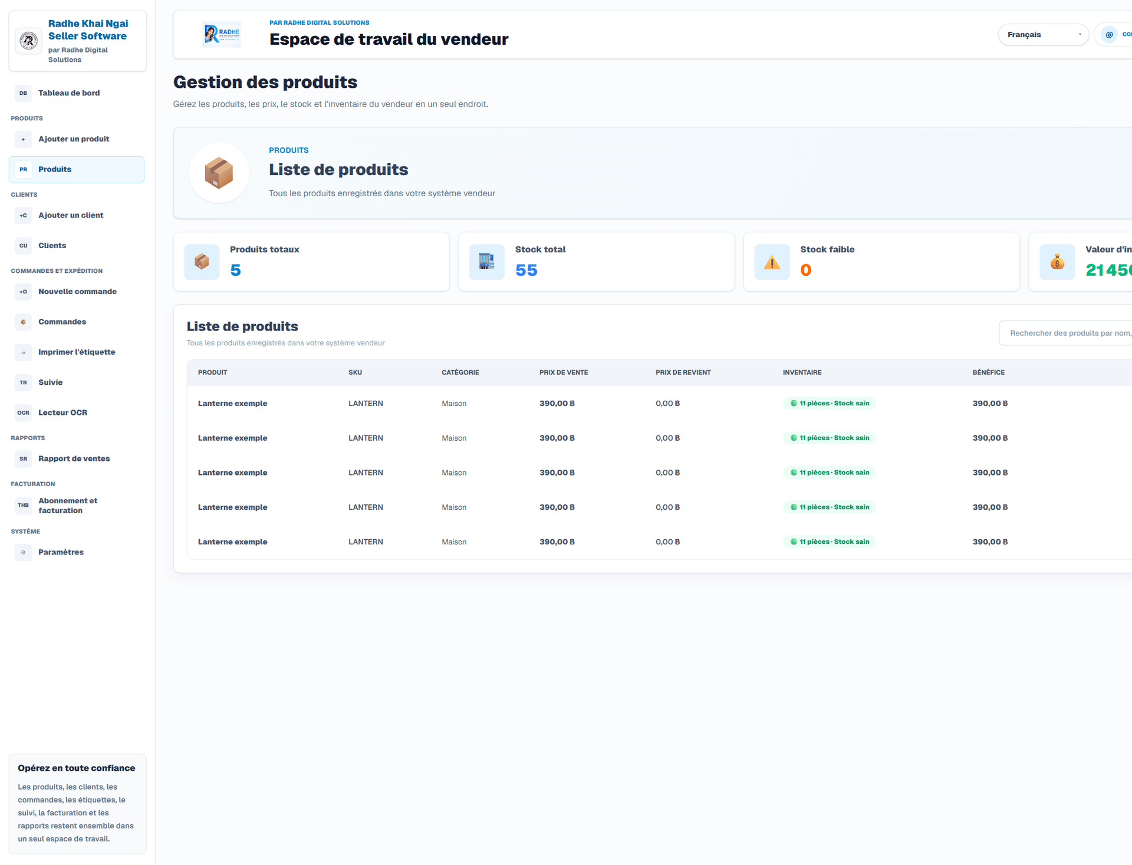Viewport: 1132px width, 865px height.
Task: Click "Lanterne exemple" in the last table row
Action: coord(232,542)
